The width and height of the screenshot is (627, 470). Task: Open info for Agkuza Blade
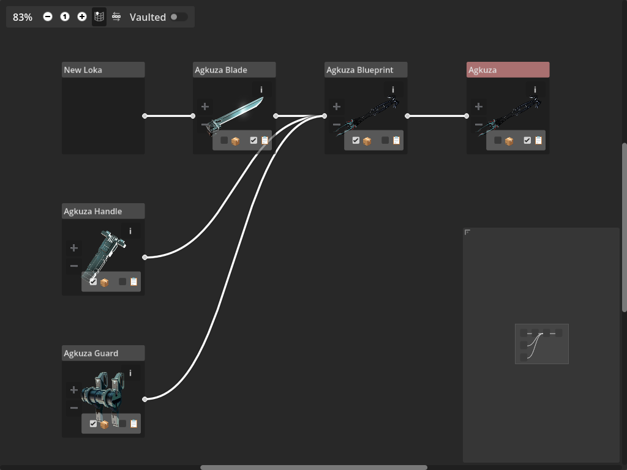pyautogui.click(x=261, y=90)
